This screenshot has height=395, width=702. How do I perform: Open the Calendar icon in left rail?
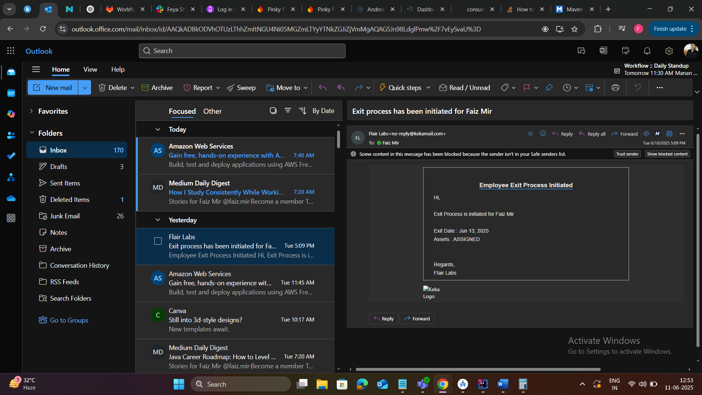[11, 93]
